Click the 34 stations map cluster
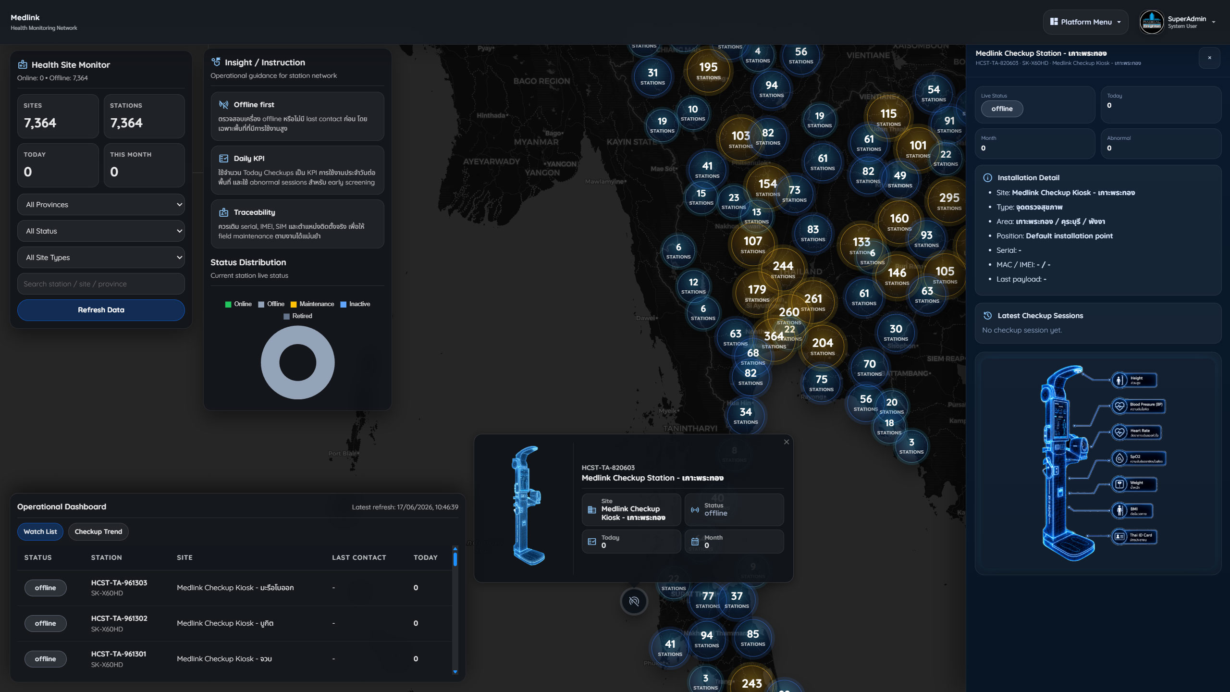This screenshot has width=1230, height=692. tap(746, 416)
